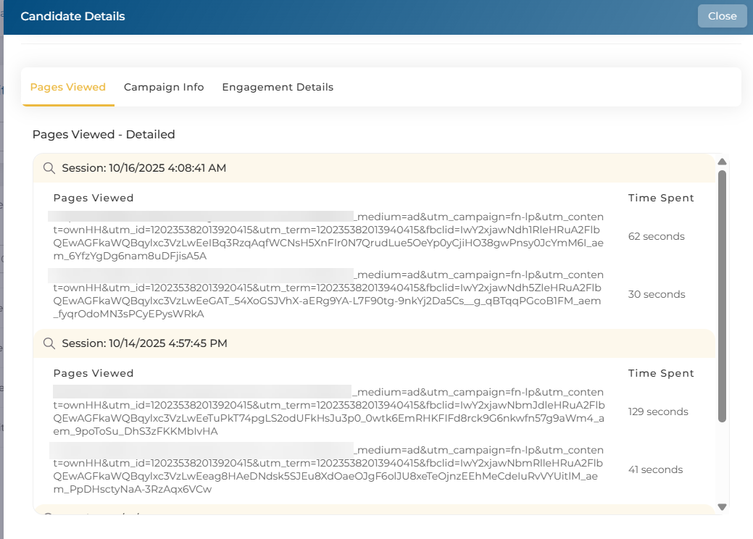Select the Pages Viewed tab
The image size is (753, 539).
68,87
